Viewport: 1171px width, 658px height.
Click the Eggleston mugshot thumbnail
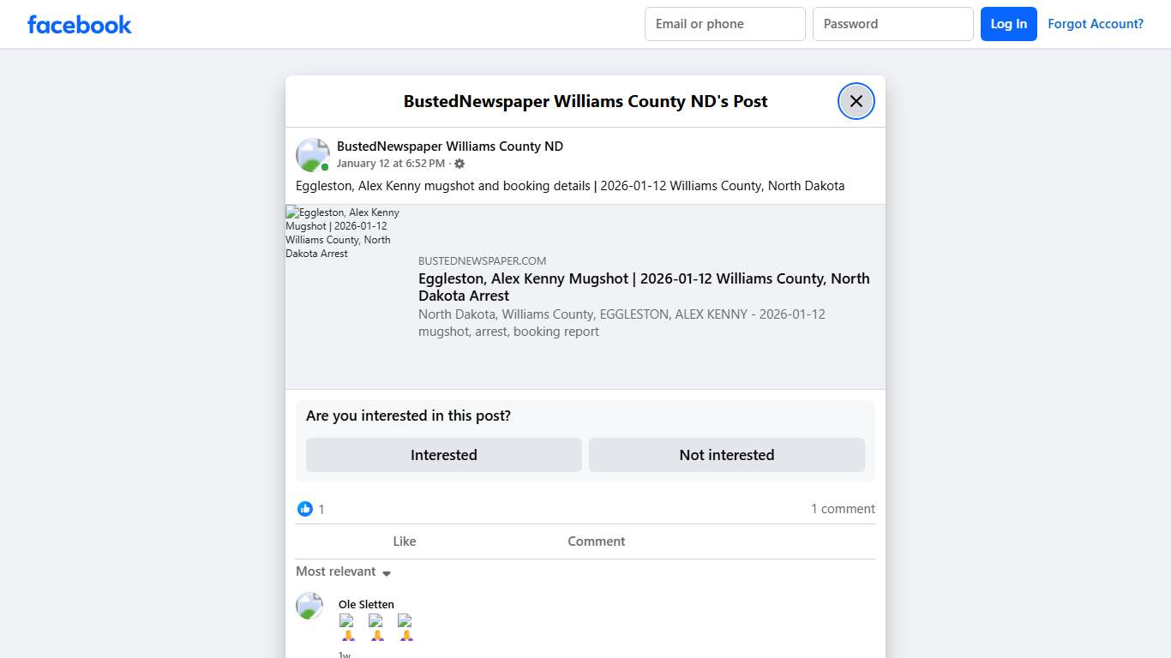[x=342, y=233]
